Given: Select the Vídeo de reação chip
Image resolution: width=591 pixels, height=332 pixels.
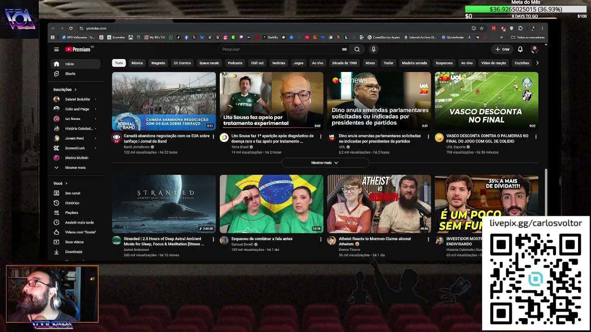Looking at the screenshot, I should (494, 63).
